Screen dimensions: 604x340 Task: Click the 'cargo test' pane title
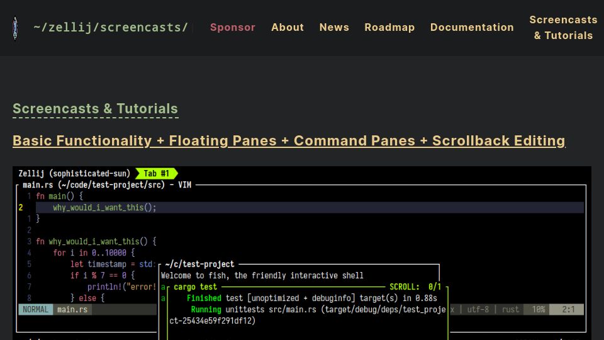tap(195, 287)
